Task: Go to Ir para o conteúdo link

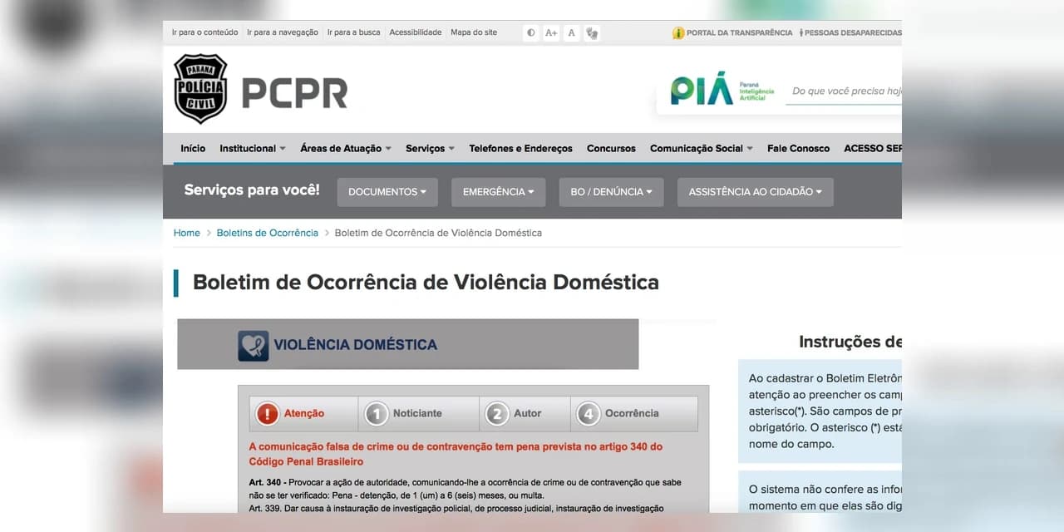Action: coord(204,32)
